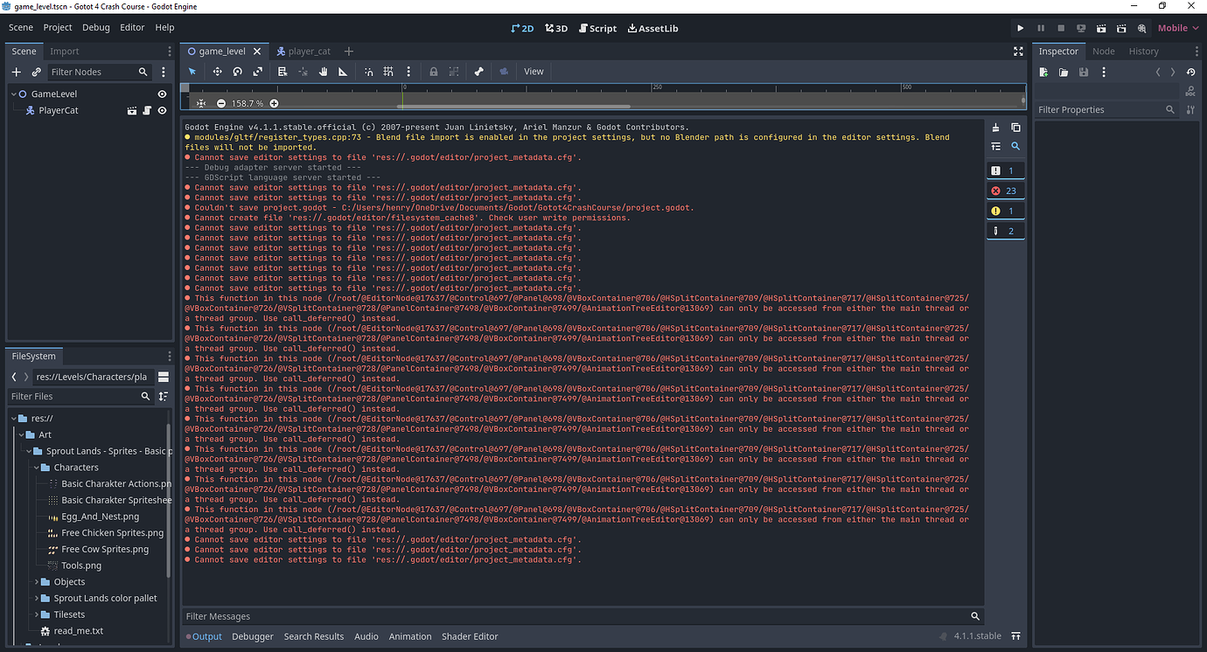Switch to the Script workspace
Viewport: 1207px width, 652px height.
click(597, 28)
